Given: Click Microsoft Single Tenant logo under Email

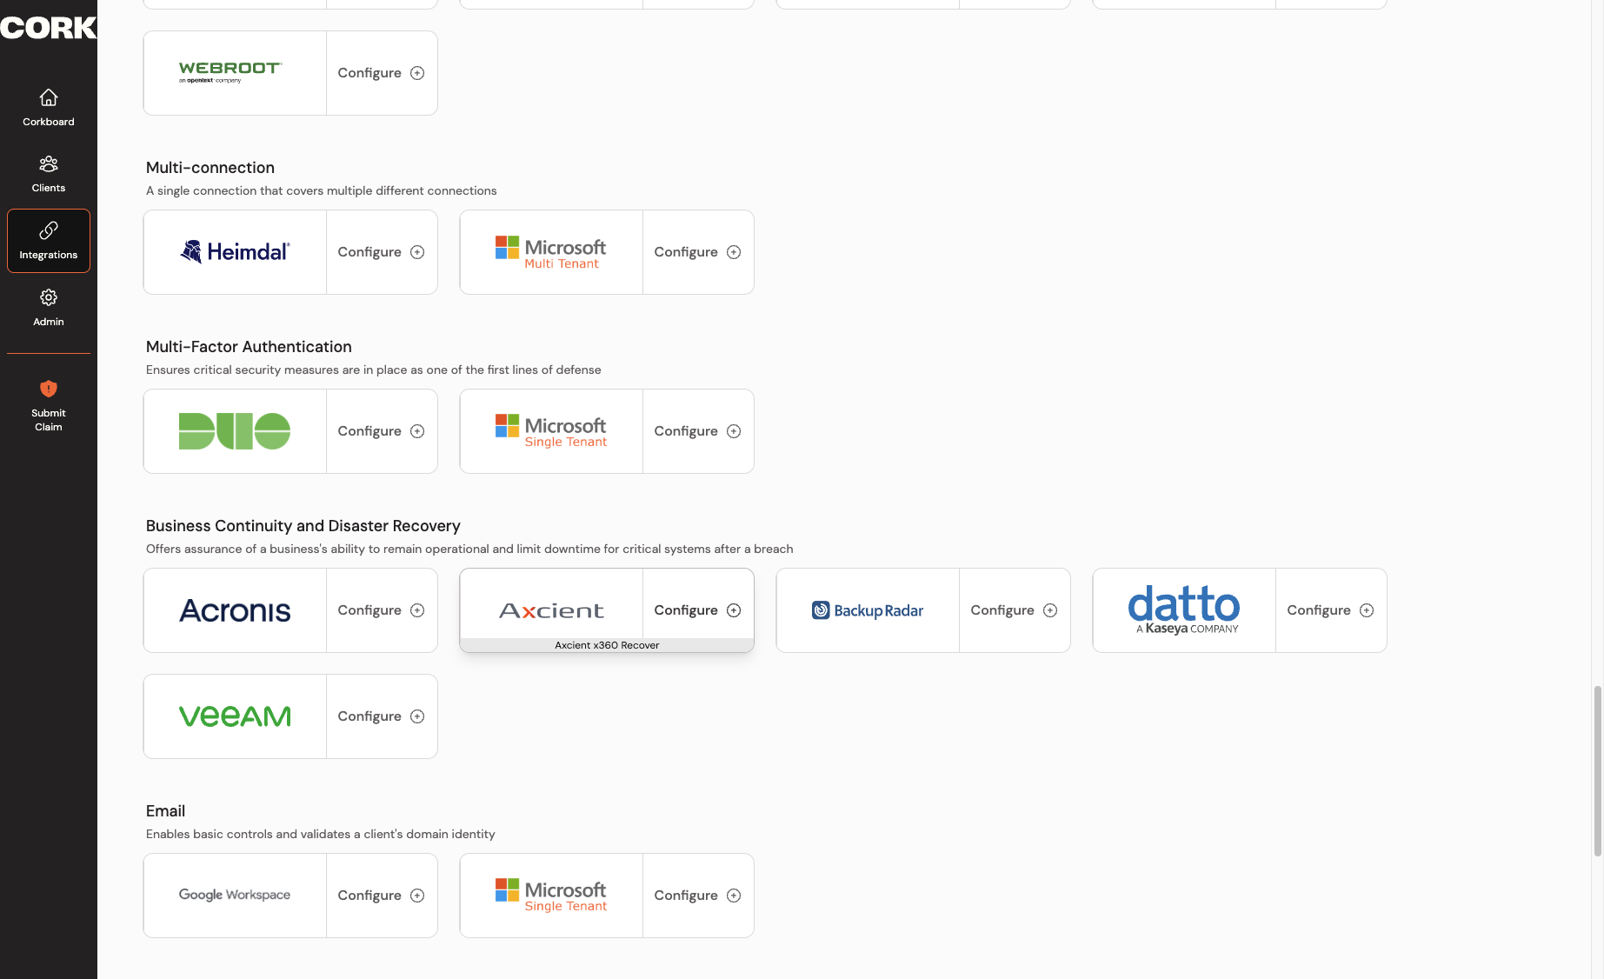Looking at the screenshot, I should point(551,896).
